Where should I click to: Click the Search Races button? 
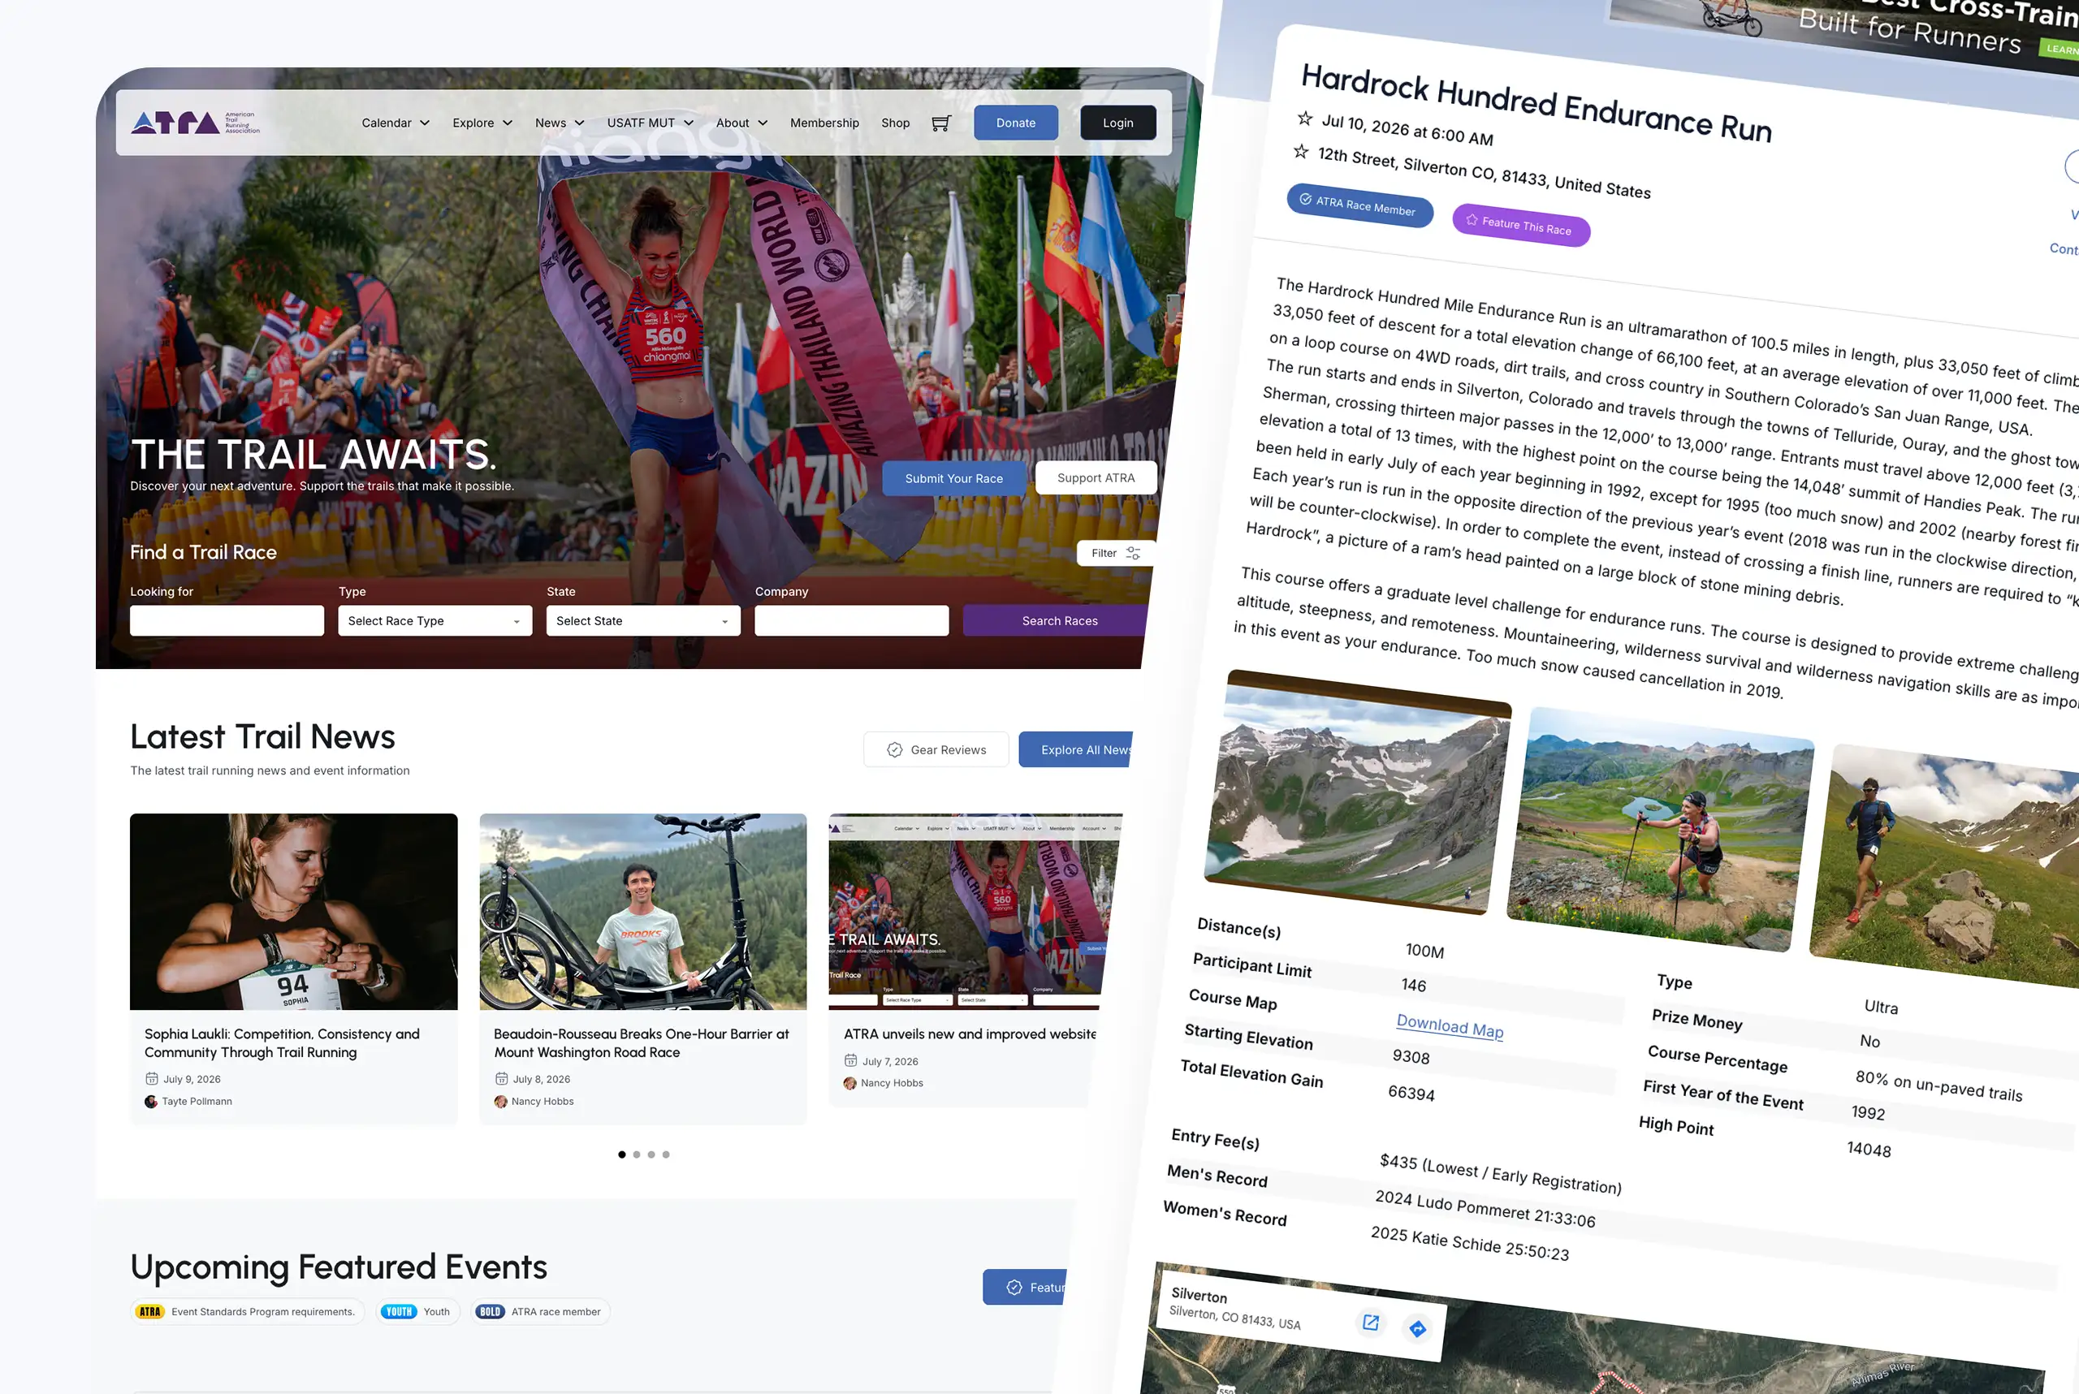[1055, 620]
